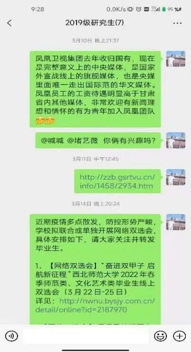Tap the plus attachments icon
This screenshot has height=352, width=191.
pyautogui.click(x=179, y=336)
